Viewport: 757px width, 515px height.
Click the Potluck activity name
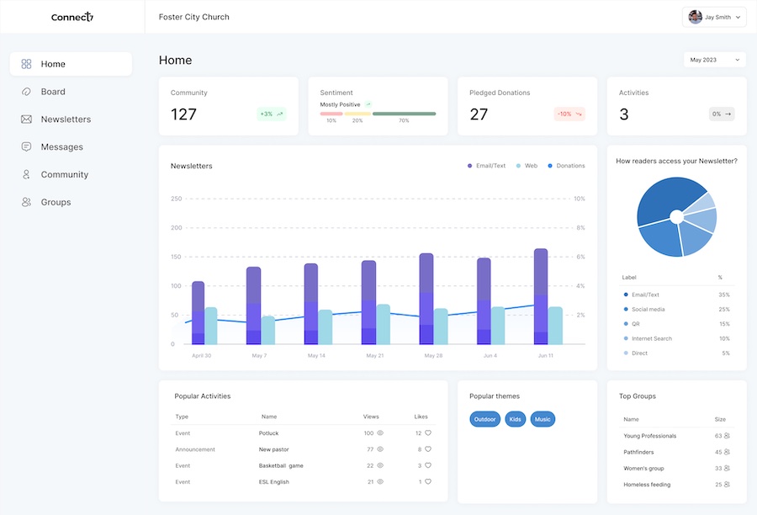pos(269,433)
